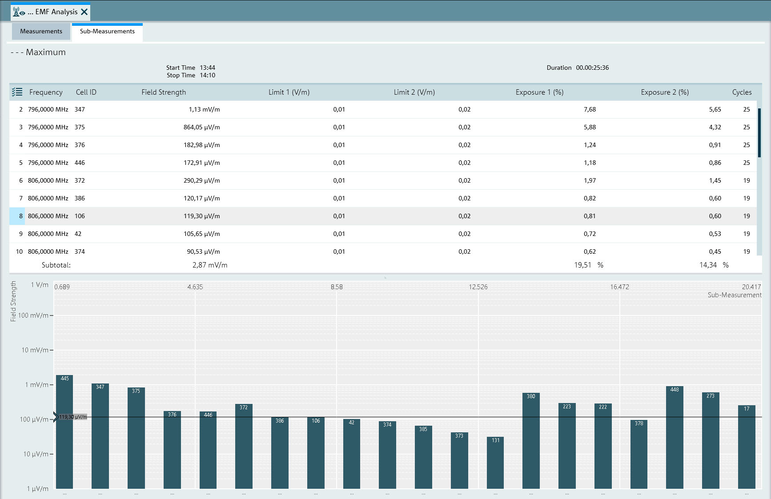771x499 pixels.
Task: Click the Exposure 1 (%) column header
Action: 539,92
